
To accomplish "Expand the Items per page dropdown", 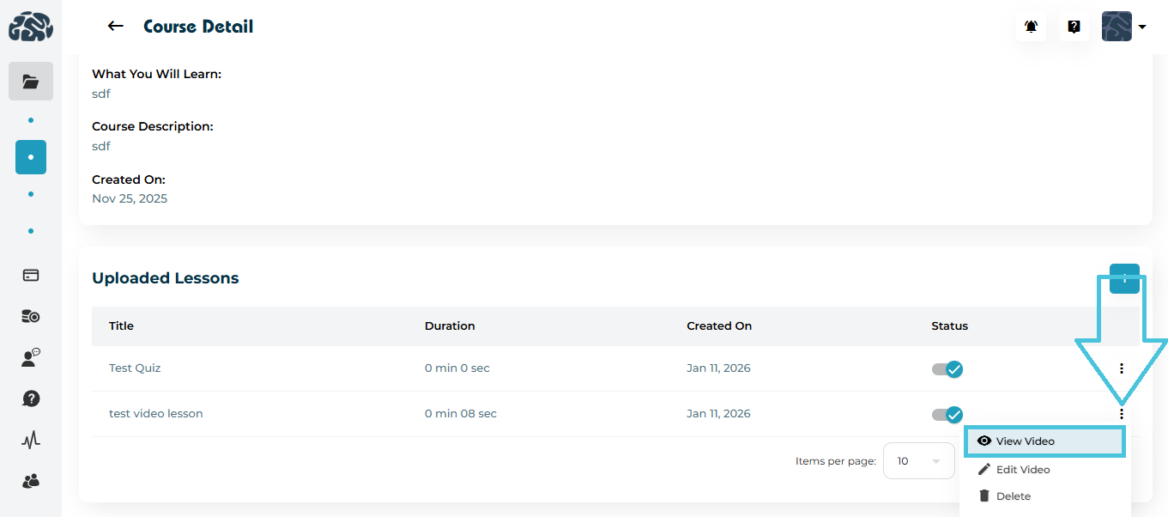I will 918,461.
